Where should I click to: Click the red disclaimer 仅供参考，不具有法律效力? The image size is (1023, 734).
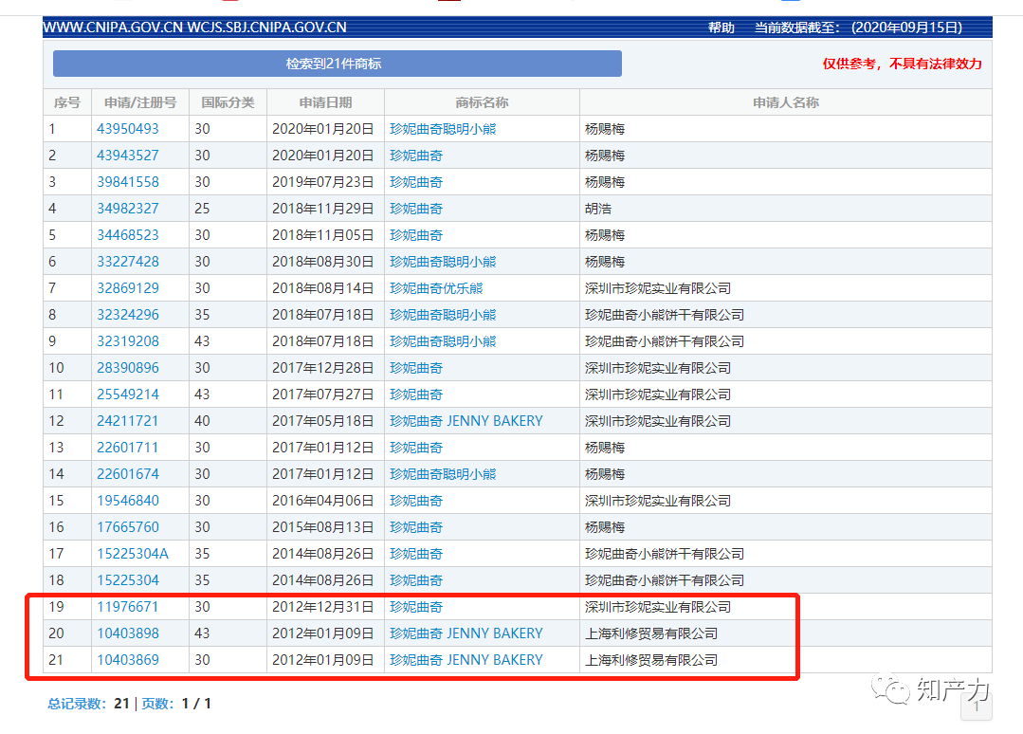point(902,64)
